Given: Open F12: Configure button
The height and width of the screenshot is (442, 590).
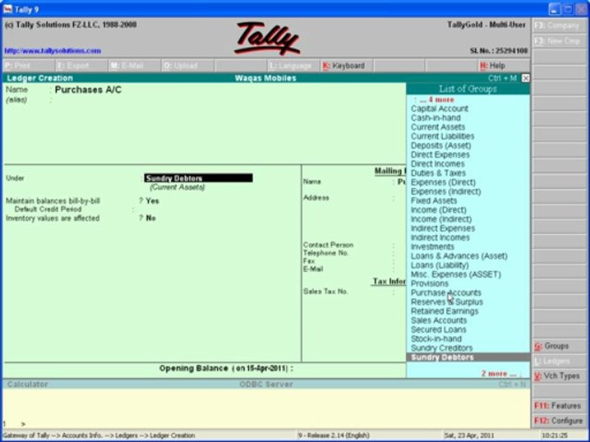Looking at the screenshot, I should tap(559, 421).
